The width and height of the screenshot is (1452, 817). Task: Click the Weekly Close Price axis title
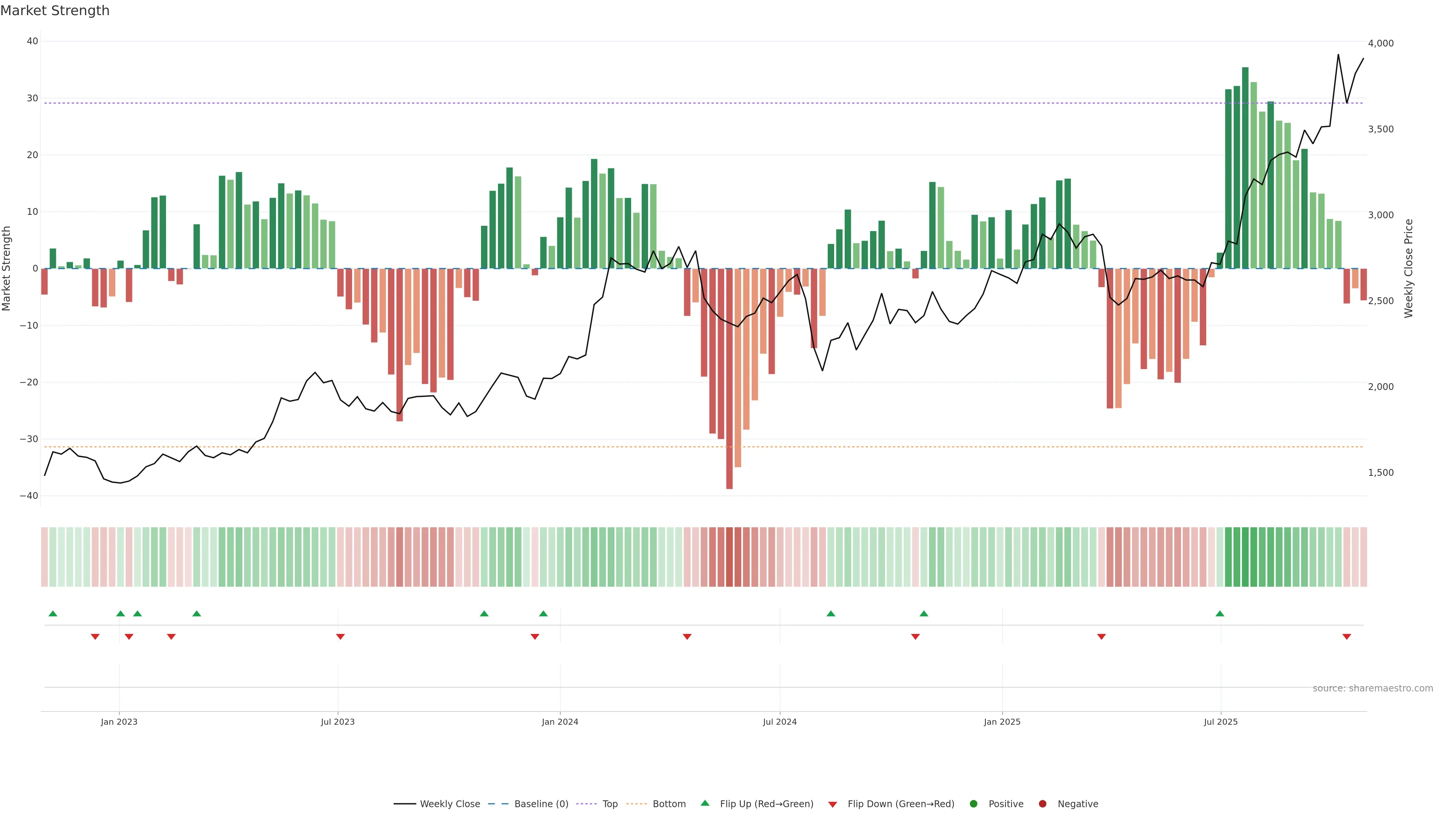1408,269
